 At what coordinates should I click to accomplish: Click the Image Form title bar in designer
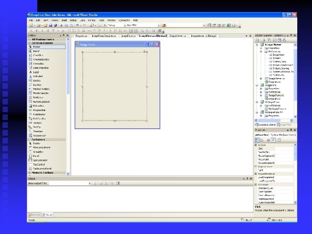click(117, 44)
